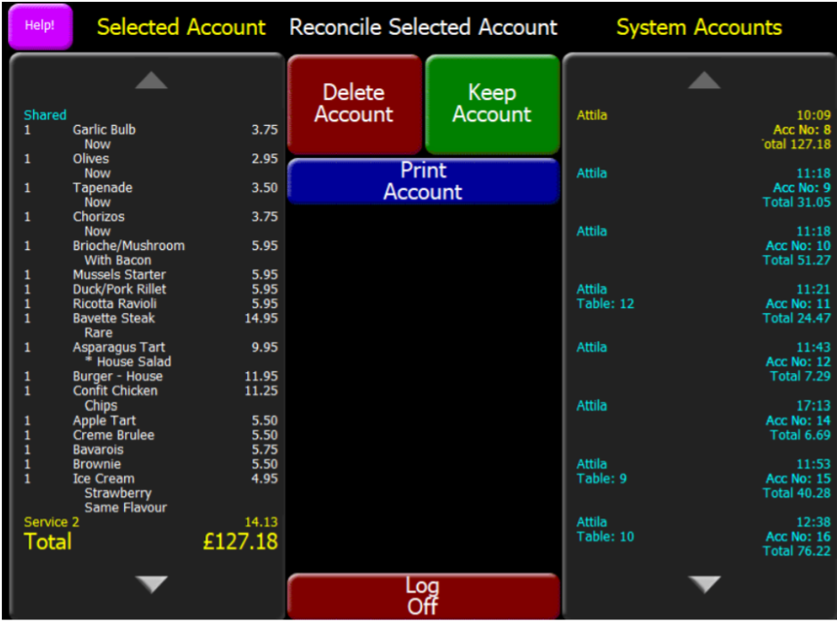The image size is (837, 622).
Task: Select Table 10 account number 16
Action: click(703, 536)
